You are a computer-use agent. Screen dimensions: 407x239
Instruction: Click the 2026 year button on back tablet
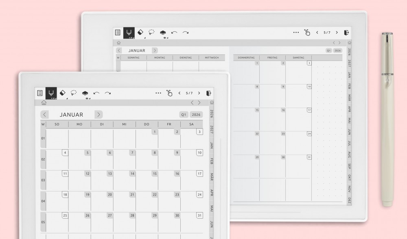click(x=338, y=50)
